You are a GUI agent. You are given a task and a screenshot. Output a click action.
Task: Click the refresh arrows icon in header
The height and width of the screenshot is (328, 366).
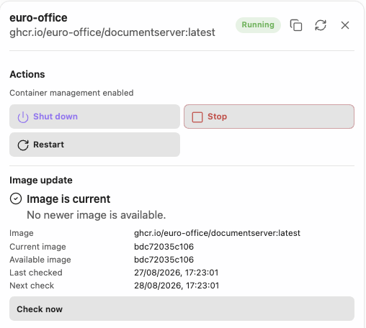(321, 25)
